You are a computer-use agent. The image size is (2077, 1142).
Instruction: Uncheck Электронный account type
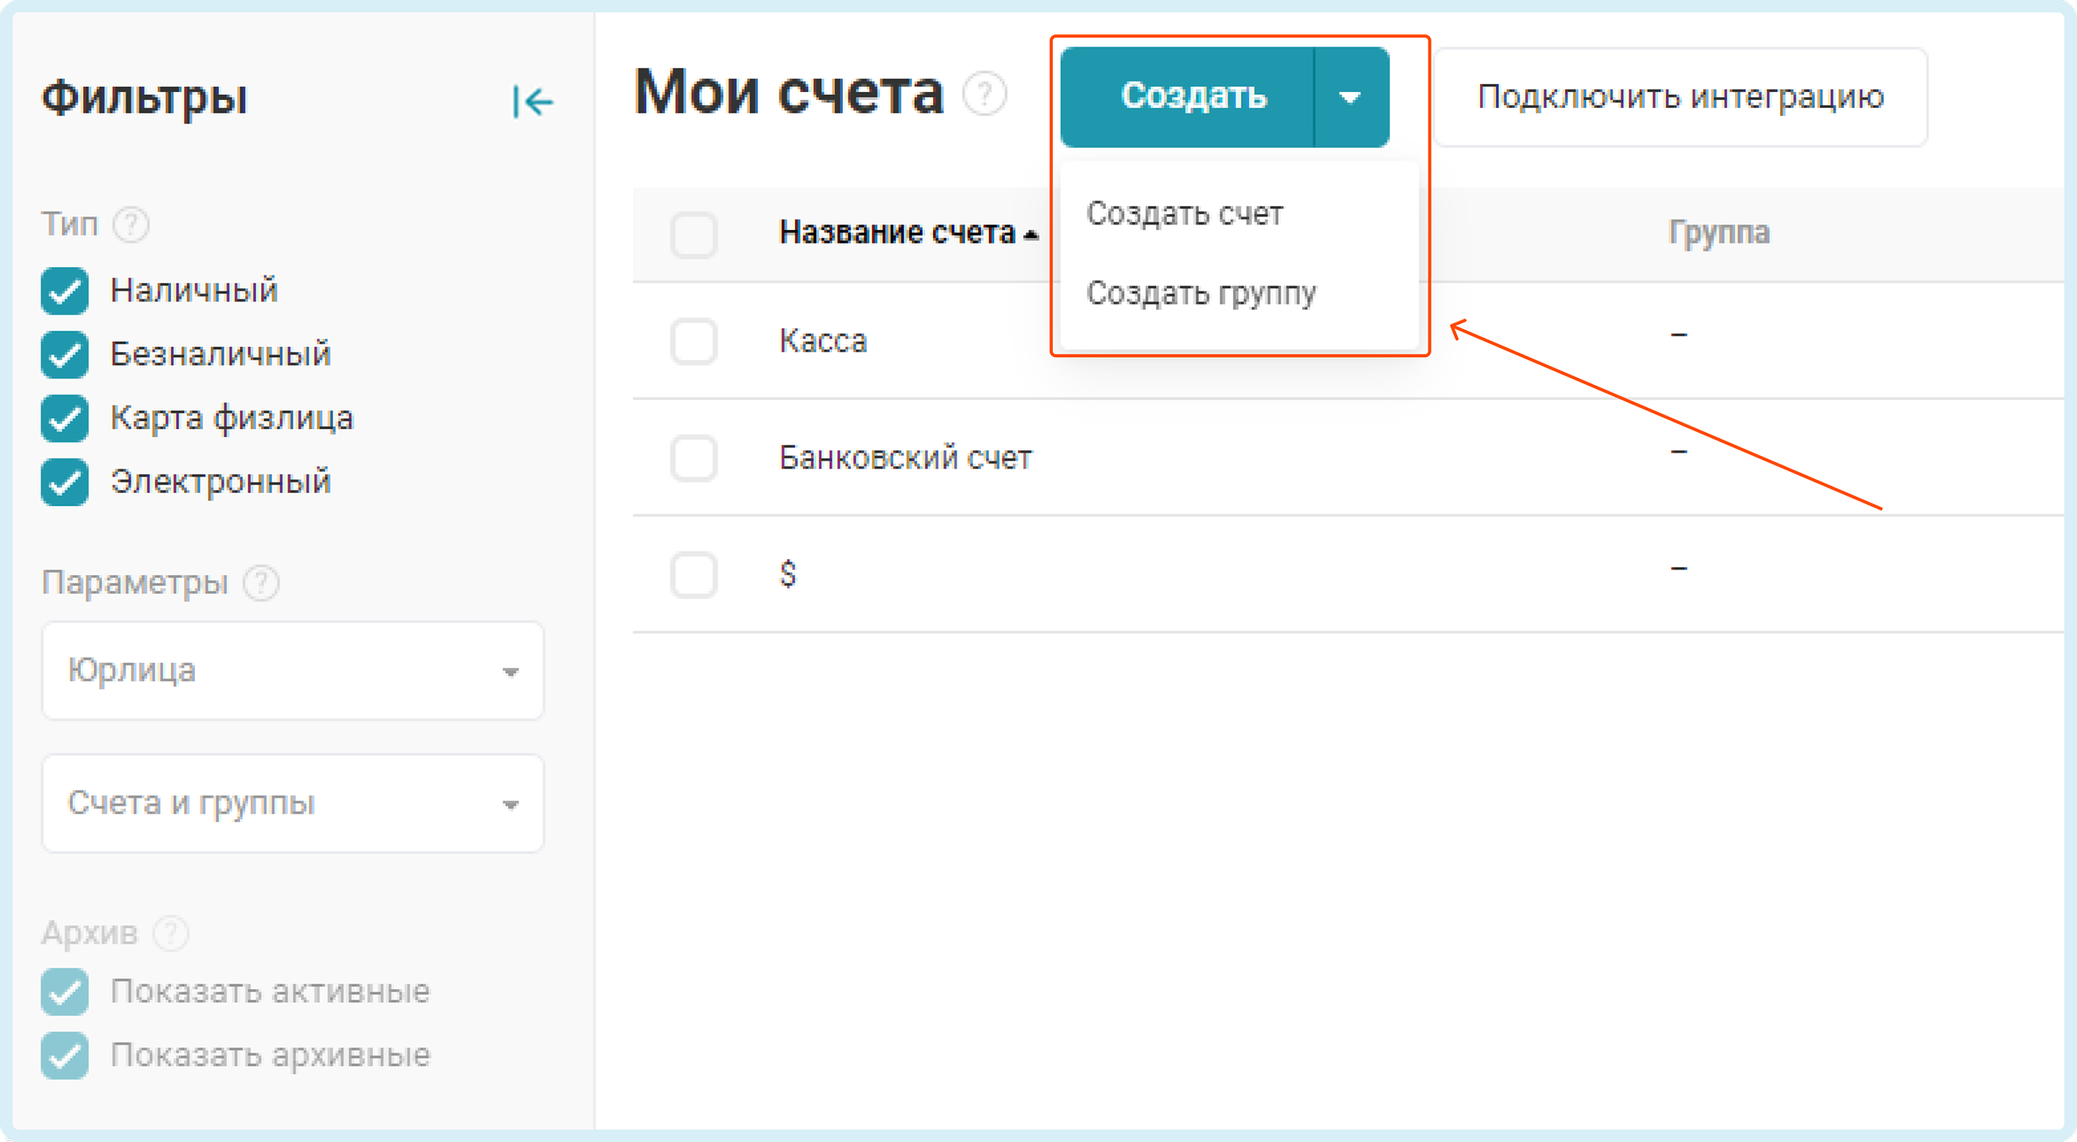66,482
